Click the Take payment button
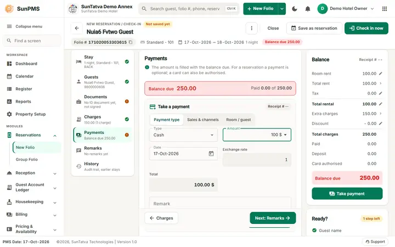 click(x=347, y=194)
